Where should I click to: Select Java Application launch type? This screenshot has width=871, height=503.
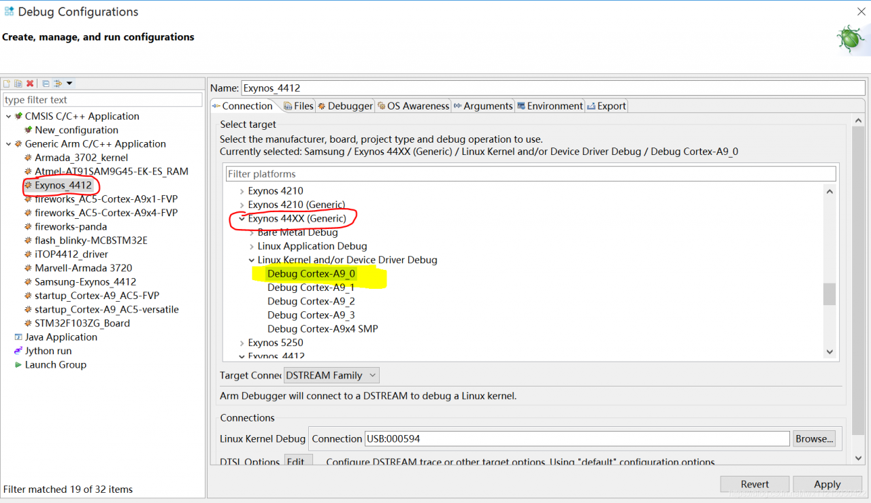[x=61, y=337]
